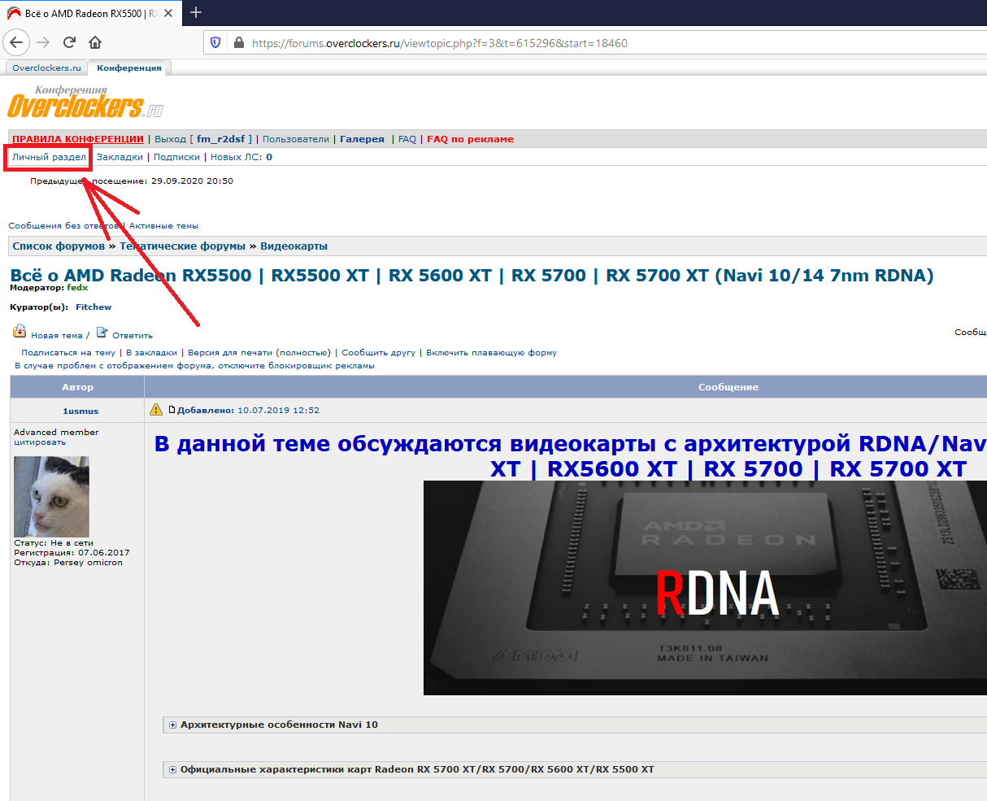Go to Тематические форумы breadcrumb

(182, 246)
